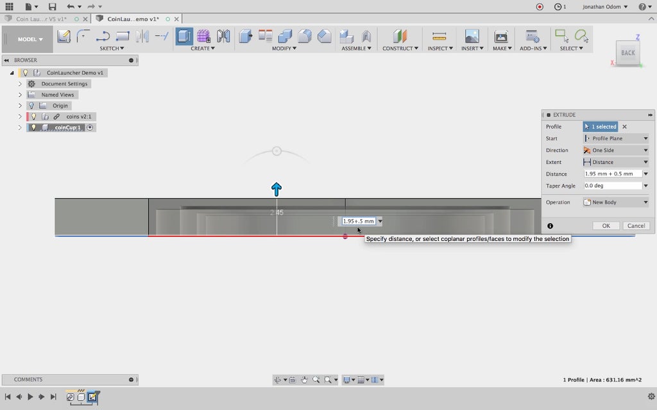Image resolution: width=657 pixels, height=410 pixels.
Task: Toggle visibility of coins v2:1
Action: (x=34, y=117)
